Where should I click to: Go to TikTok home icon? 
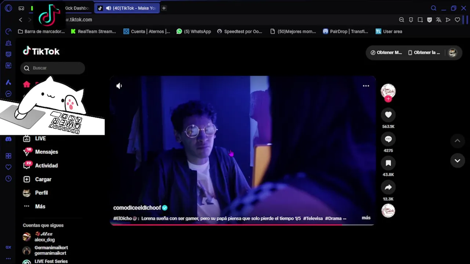pyautogui.click(x=26, y=84)
